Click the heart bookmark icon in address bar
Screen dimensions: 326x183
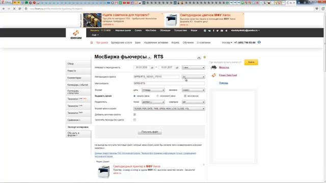click(317, 9)
